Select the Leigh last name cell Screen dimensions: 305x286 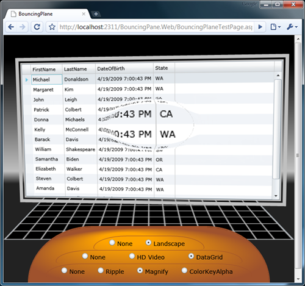(79, 99)
